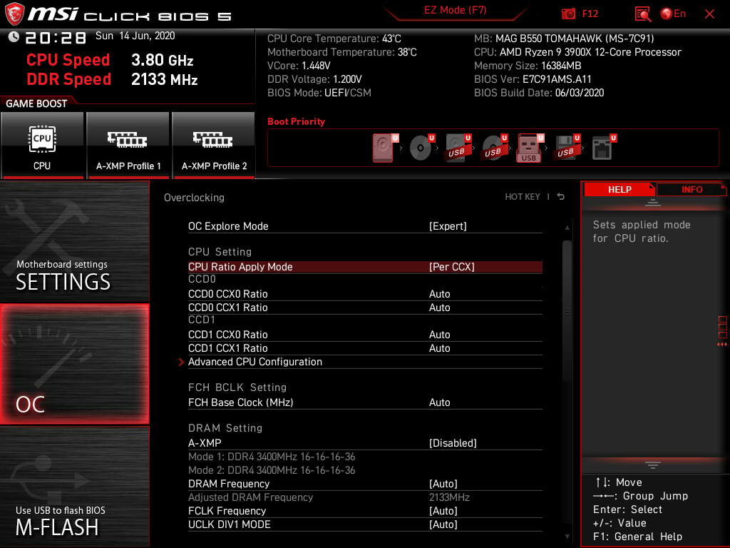The height and width of the screenshot is (548, 730).
Task: Click the DDR Speed 2133 MHz readout
Action: pos(112,79)
